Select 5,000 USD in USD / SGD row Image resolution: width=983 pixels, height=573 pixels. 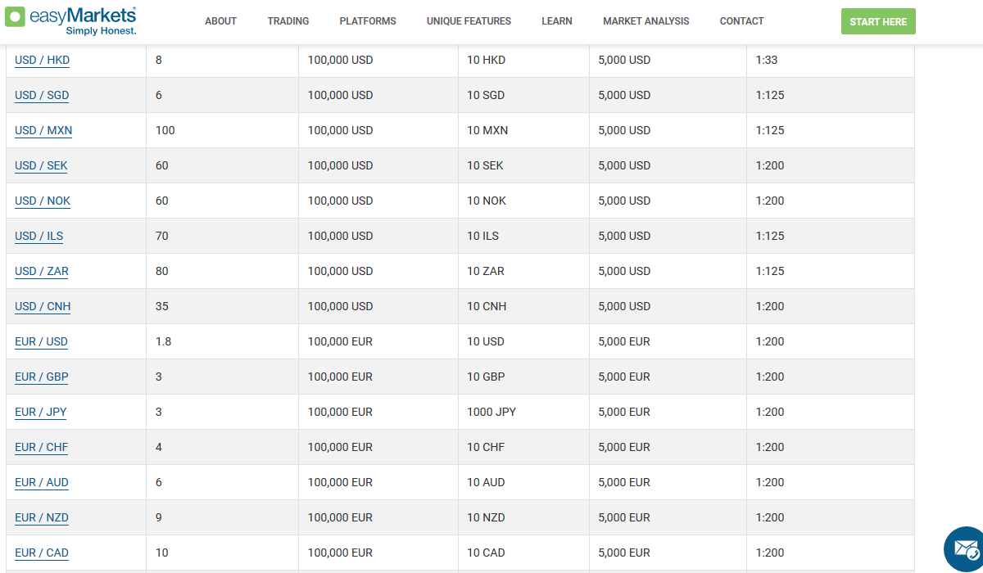pos(624,95)
